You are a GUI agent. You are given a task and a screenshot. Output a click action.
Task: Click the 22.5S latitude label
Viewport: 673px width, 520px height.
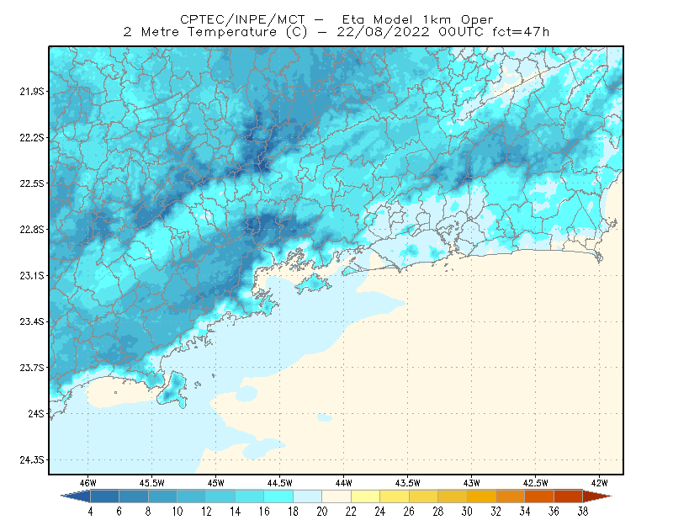(x=32, y=183)
